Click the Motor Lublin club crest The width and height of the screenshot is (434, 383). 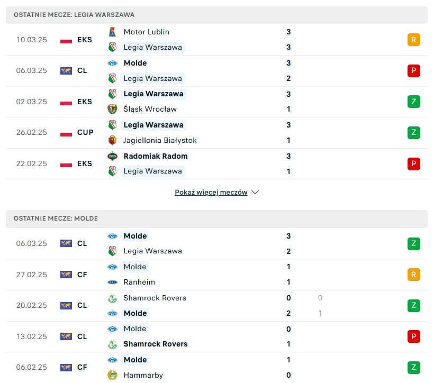(112, 32)
